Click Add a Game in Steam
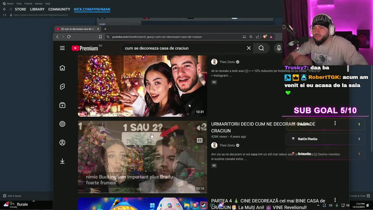This screenshot has height=210, width=373. click(12, 196)
